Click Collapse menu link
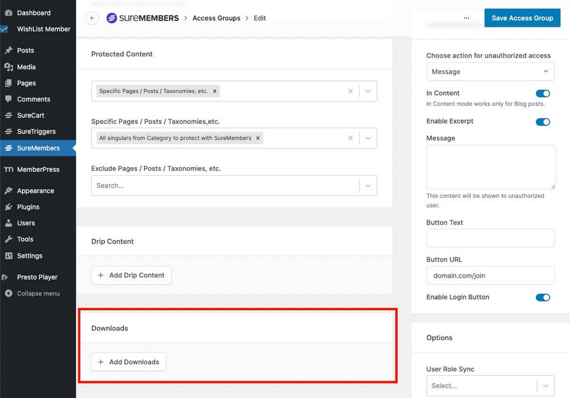The image size is (570, 398). tap(38, 294)
